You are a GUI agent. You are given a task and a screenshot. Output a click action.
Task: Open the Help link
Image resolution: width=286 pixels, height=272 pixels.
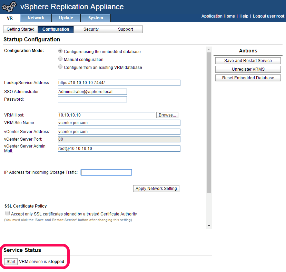244,16
